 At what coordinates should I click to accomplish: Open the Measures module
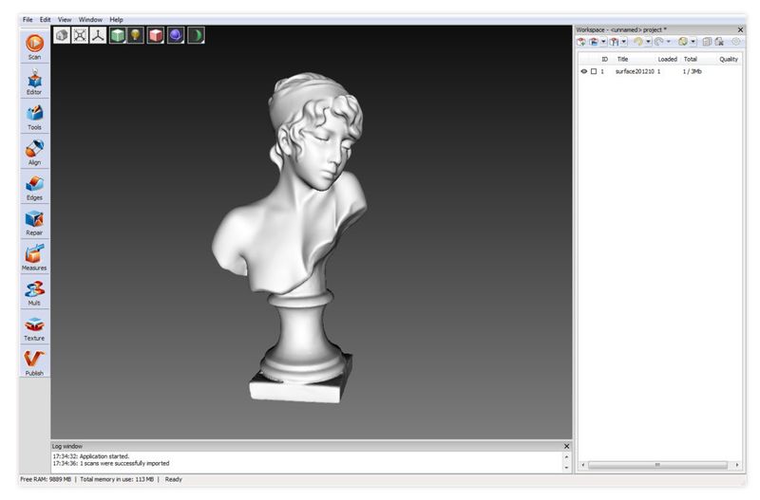click(x=34, y=257)
